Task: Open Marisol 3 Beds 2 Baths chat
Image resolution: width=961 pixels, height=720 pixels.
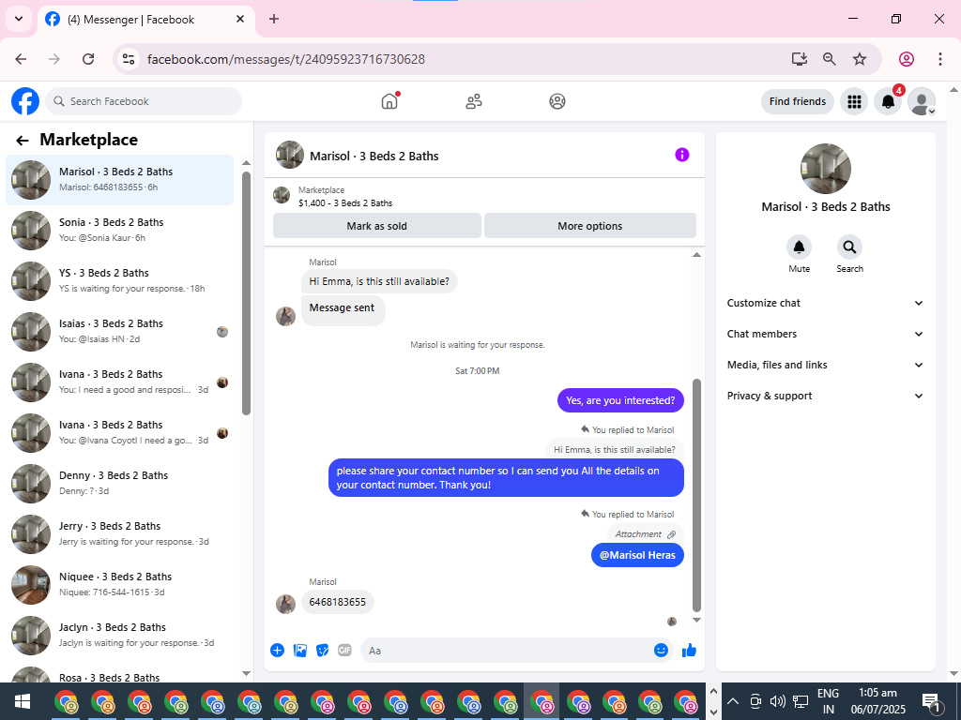Action: point(119,180)
